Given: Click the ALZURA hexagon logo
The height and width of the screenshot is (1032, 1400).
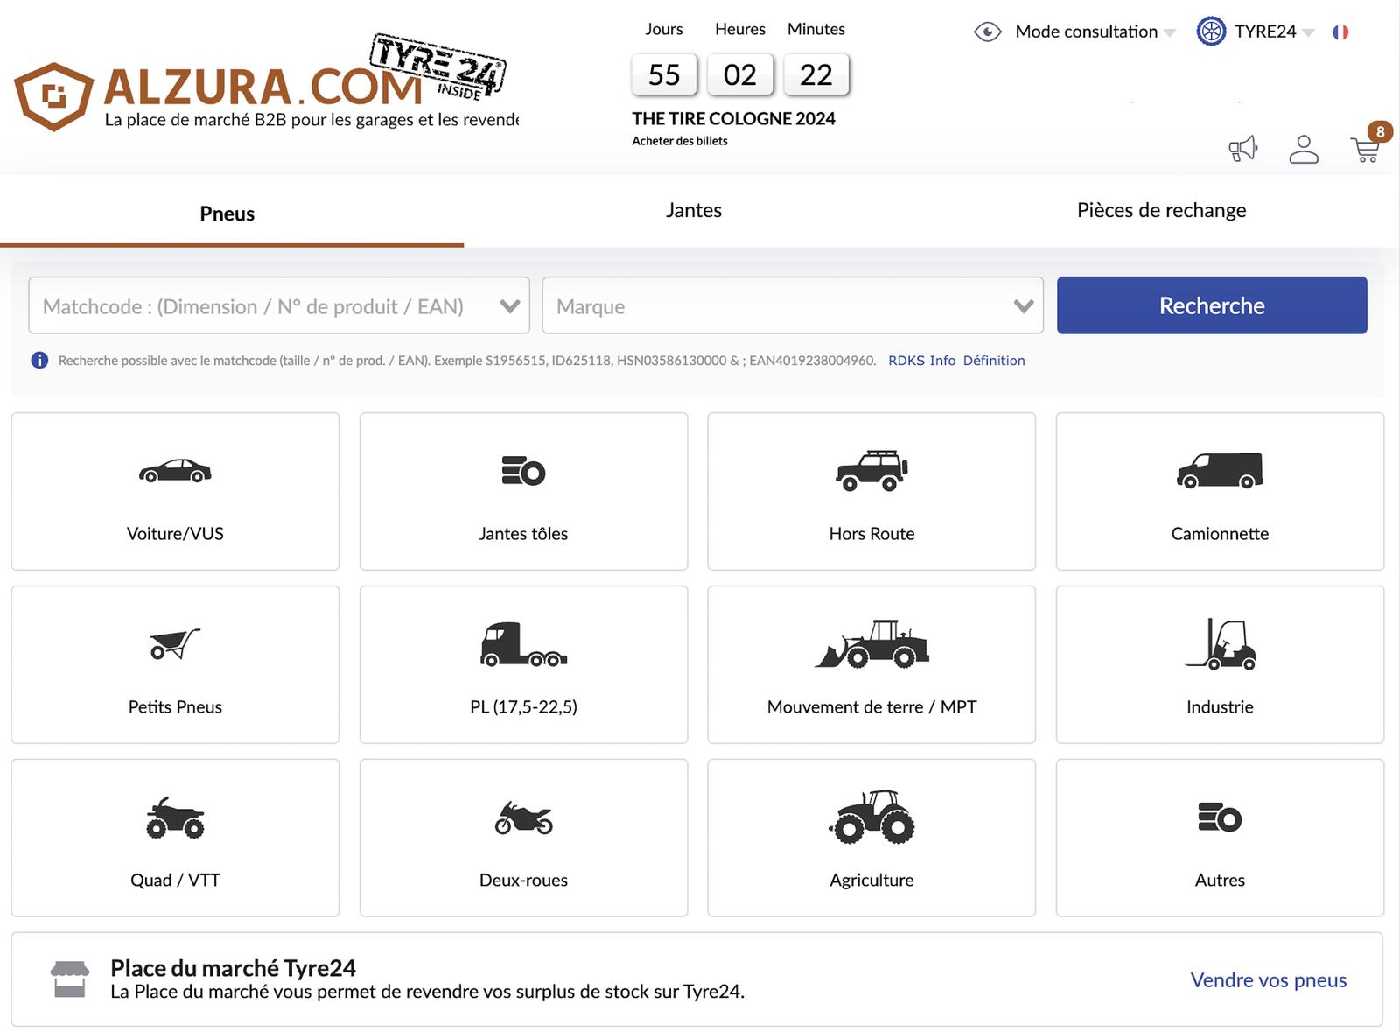Looking at the screenshot, I should (54, 96).
